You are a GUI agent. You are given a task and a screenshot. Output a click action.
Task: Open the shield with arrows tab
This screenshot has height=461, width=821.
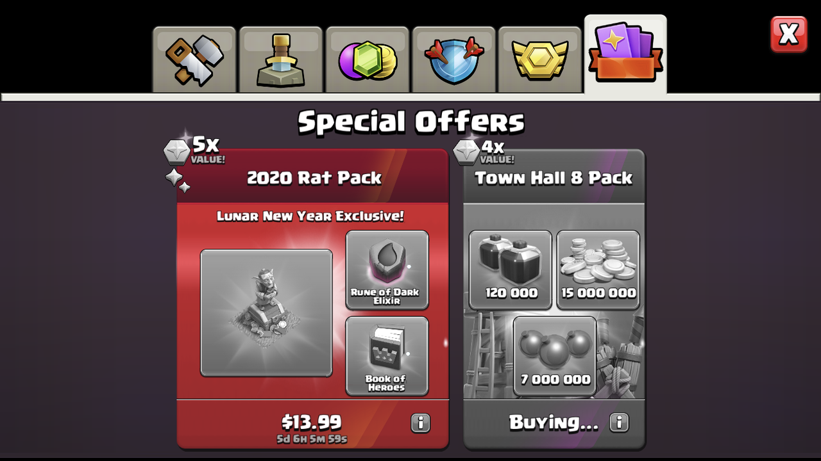tap(454, 60)
